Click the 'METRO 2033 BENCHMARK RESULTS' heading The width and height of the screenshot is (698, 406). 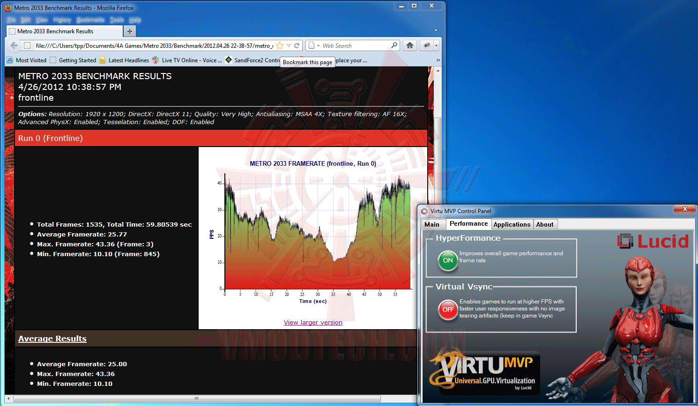pos(95,76)
